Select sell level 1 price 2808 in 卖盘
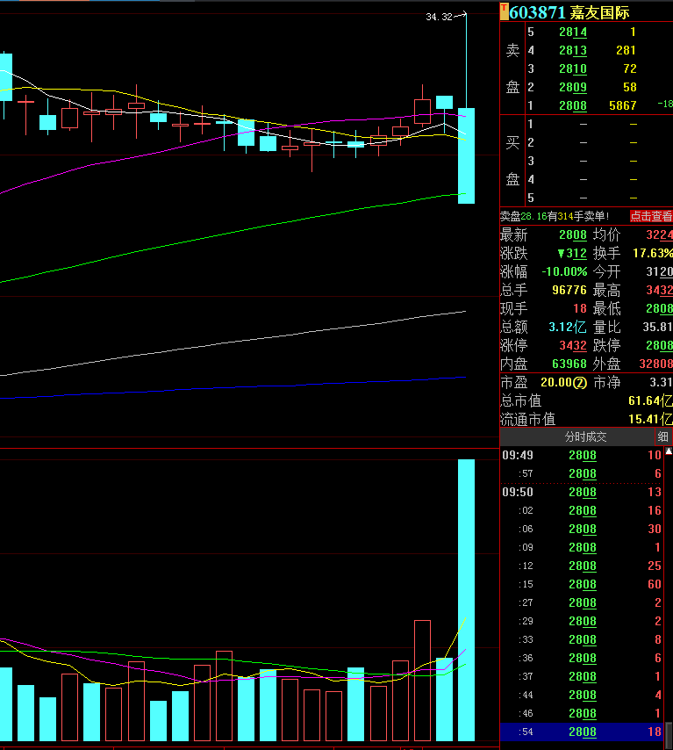Screen dimensions: 673x750 pyautogui.click(x=572, y=105)
